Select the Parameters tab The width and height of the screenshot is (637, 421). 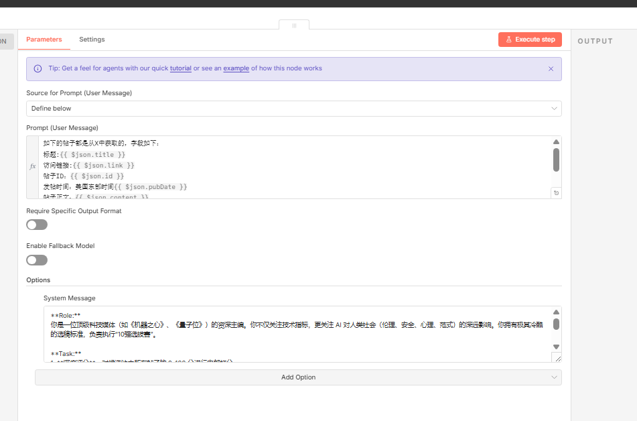pyautogui.click(x=44, y=40)
